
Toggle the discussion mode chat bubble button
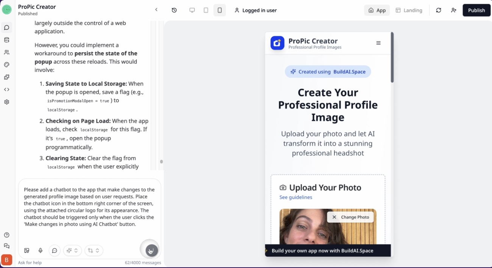pos(54,251)
